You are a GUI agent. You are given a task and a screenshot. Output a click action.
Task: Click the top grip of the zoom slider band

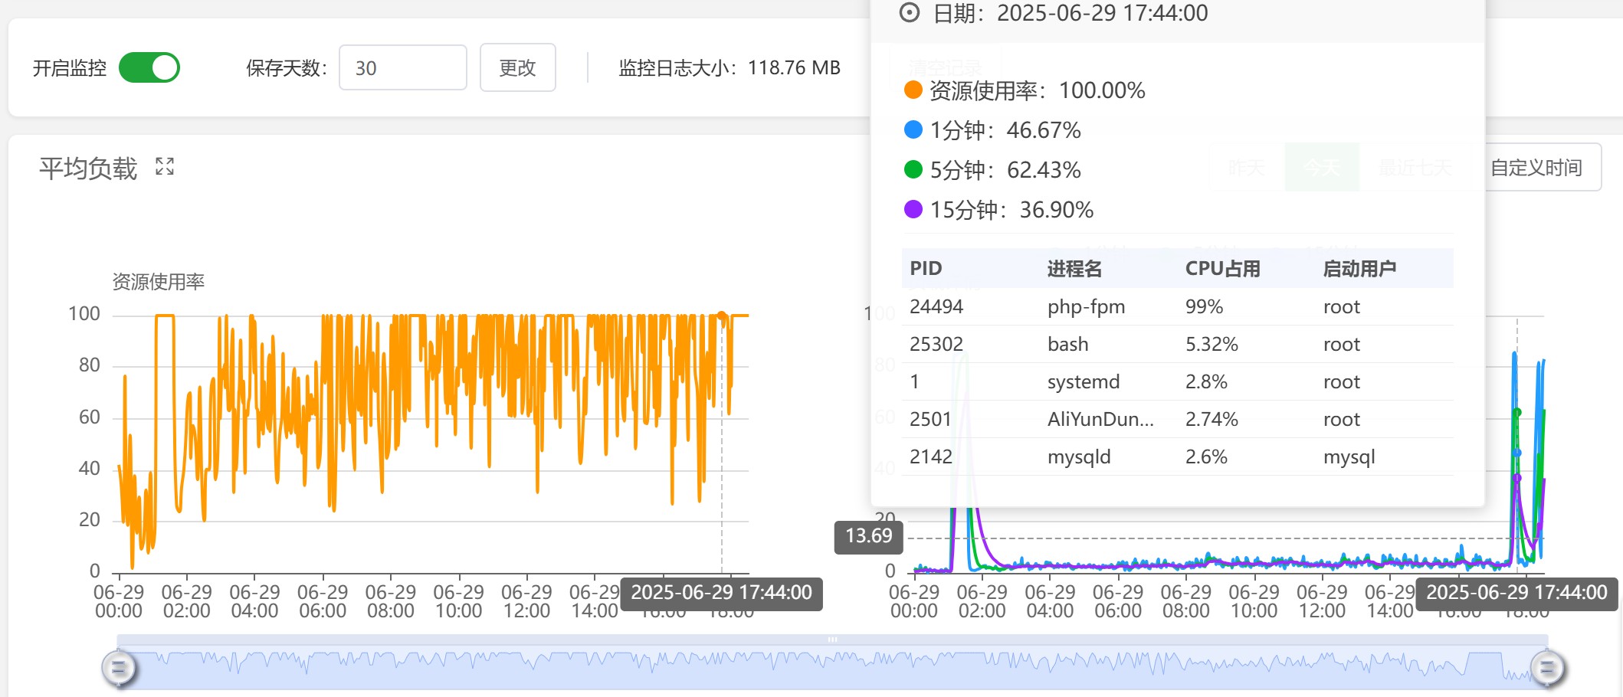click(832, 639)
